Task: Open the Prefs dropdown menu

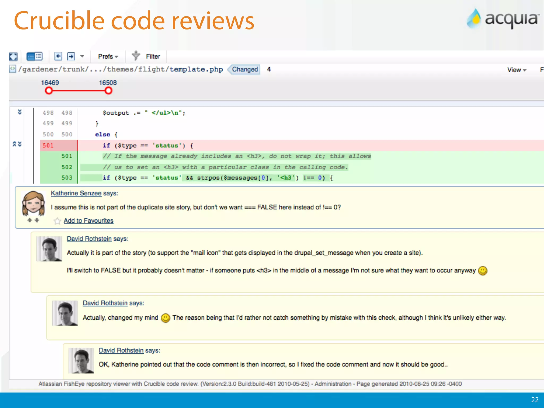Action: tap(108, 56)
